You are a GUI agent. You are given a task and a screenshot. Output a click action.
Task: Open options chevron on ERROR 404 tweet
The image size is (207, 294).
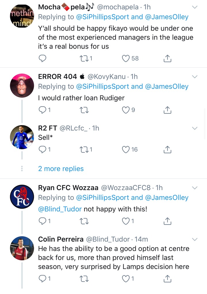(x=195, y=77)
